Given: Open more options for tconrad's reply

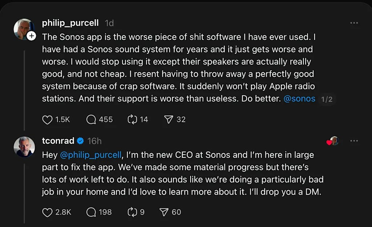Looking at the screenshot, I should 354,141.
